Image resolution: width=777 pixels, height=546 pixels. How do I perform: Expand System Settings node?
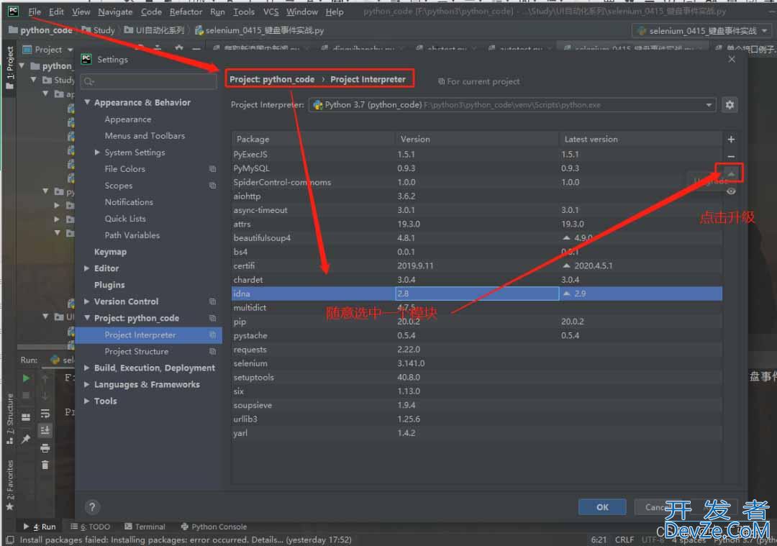[98, 153]
